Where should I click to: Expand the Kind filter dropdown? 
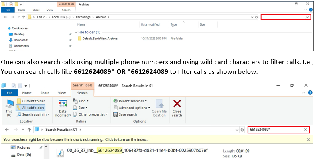[x=81, y=101]
